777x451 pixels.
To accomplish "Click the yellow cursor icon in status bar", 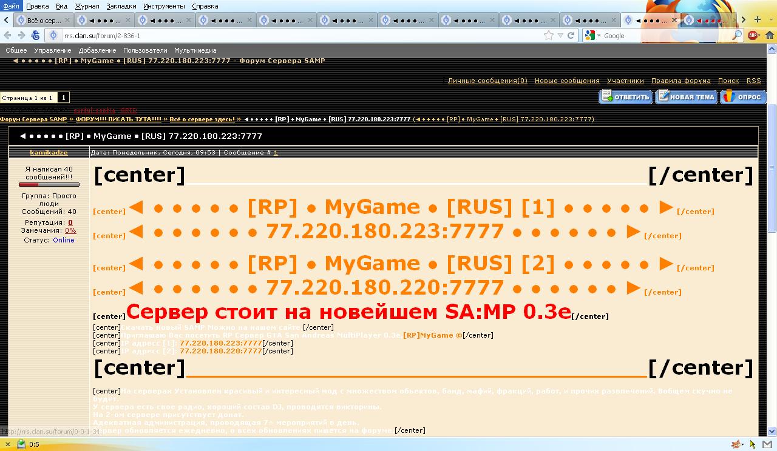I will 753,444.
